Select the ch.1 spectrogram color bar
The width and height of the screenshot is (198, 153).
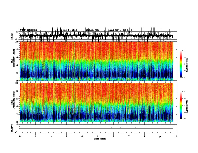tap(181, 64)
